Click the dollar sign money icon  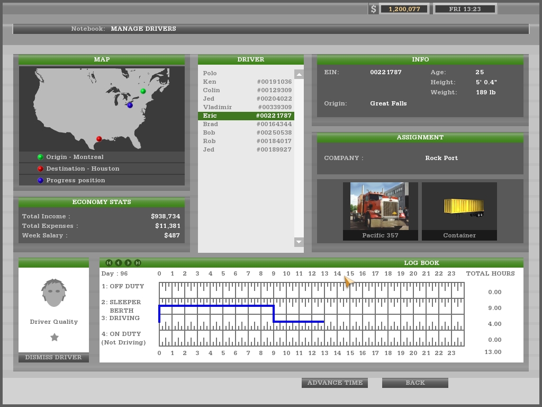tap(373, 9)
